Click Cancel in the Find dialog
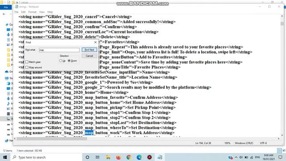 89,56
